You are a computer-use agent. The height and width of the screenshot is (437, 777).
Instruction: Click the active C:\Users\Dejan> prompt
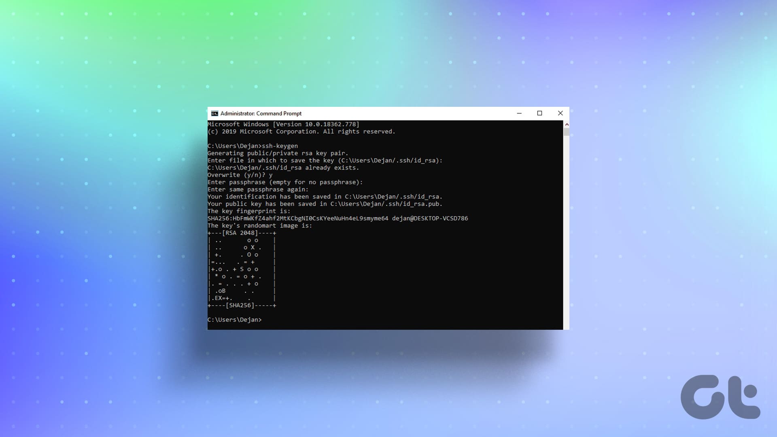click(x=235, y=319)
